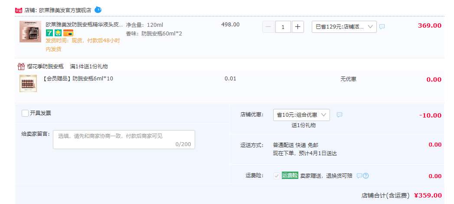Click the 樱花季防脱安瓶 promotion name
This screenshot has height=204, width=454.
tap(45, 67)
